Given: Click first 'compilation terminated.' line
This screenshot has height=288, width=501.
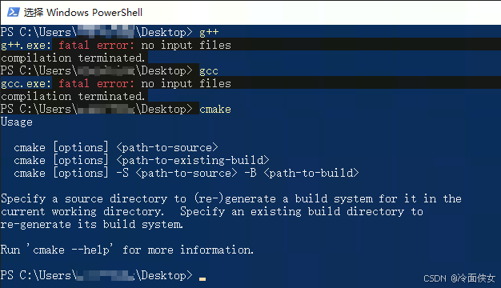Looking at the screenshot, I should coord(73,58).
